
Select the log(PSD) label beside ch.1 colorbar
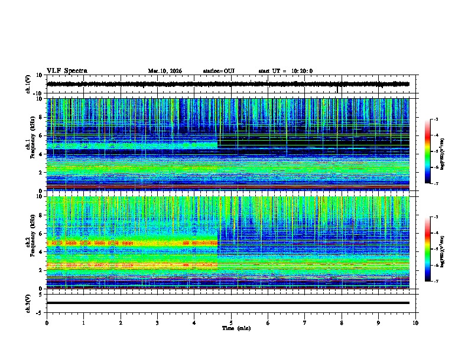tap(442, 154)
